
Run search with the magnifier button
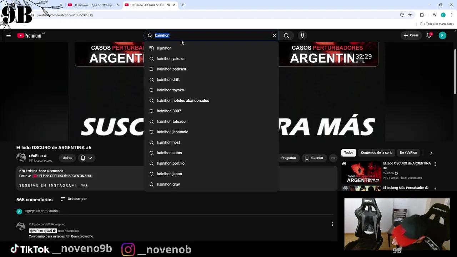[x=286, y=35]
